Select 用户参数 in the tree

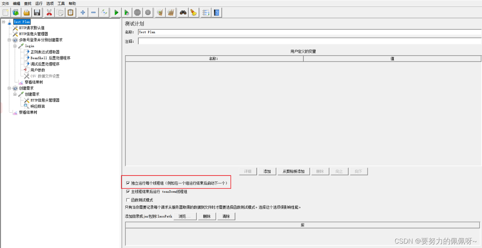[38, 70]
